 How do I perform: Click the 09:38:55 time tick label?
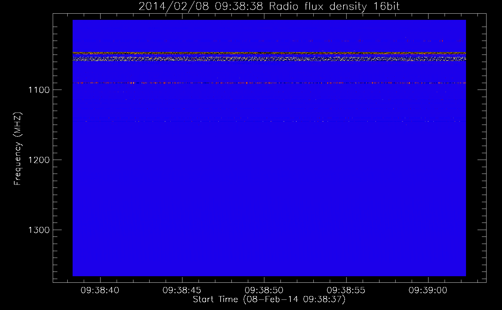point(346,290)
